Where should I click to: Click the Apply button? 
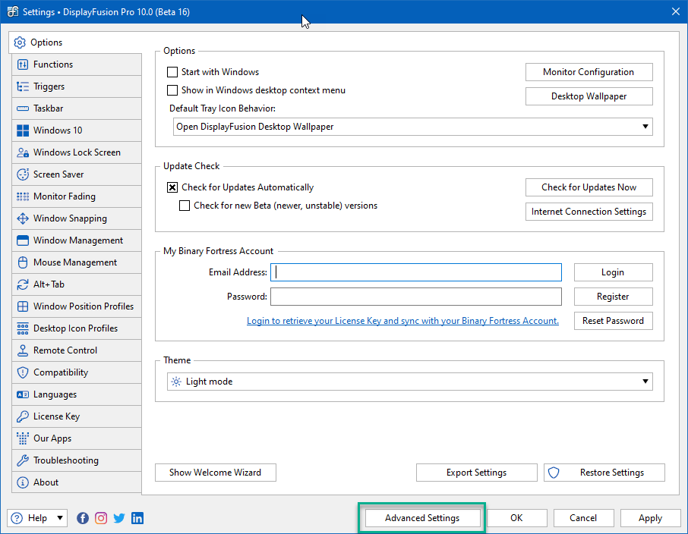[651, 518]
